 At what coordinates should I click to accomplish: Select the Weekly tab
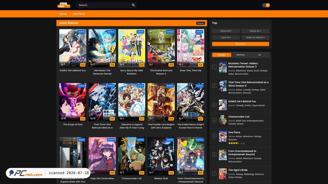[222, 55]
